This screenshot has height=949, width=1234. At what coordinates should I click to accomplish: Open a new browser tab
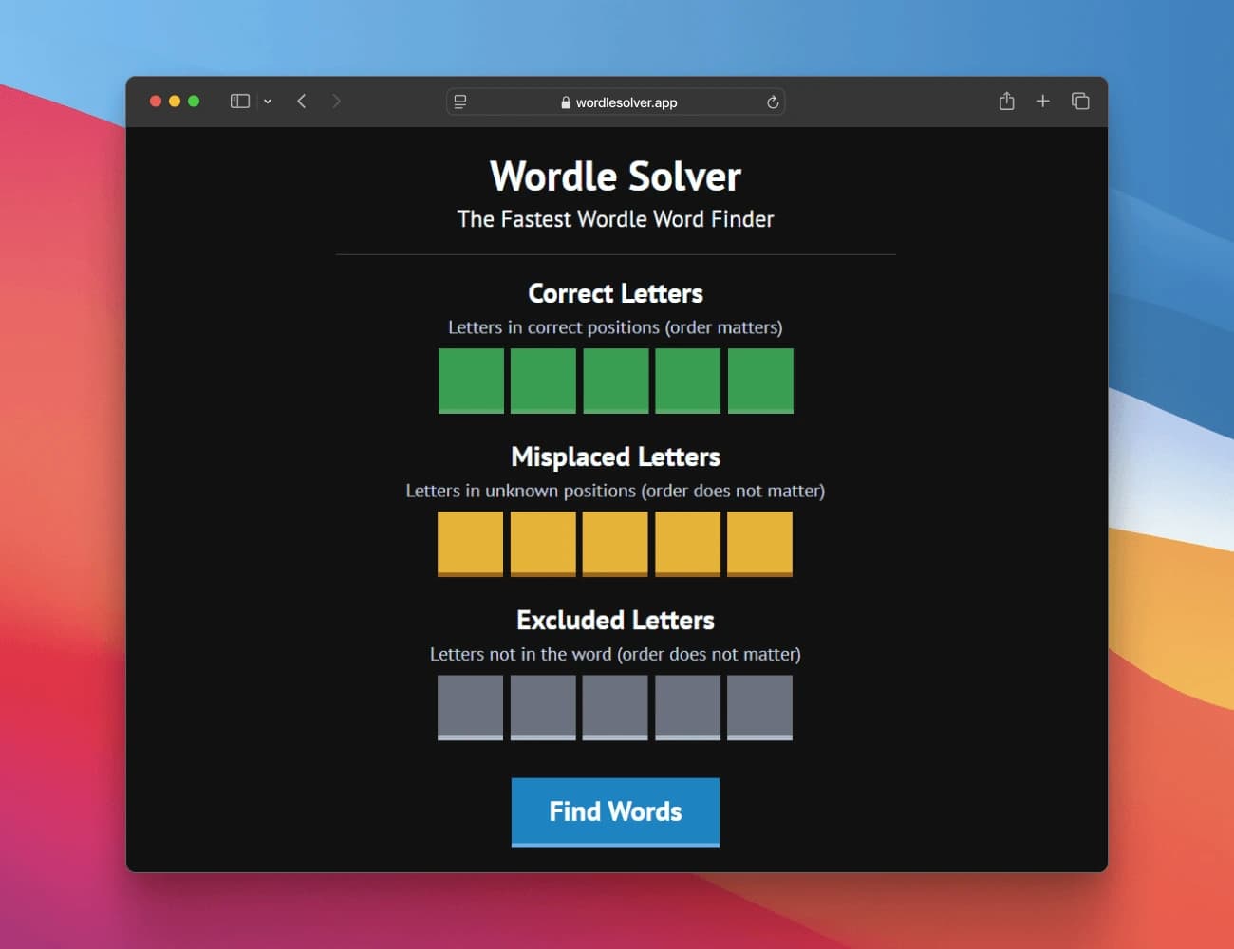click(x=1042, y=101)
